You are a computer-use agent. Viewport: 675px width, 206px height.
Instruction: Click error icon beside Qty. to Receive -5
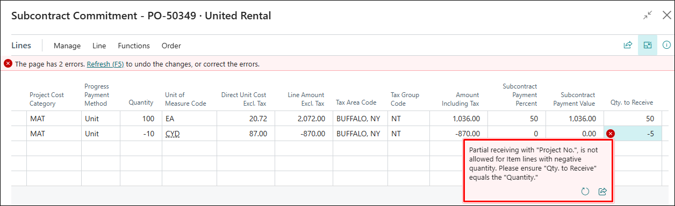611,134
